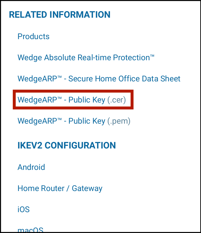201x233 pixels.
Task: Click the red-highlighted Public Key link
Action: pyautogui.click(x=61, y=100)
